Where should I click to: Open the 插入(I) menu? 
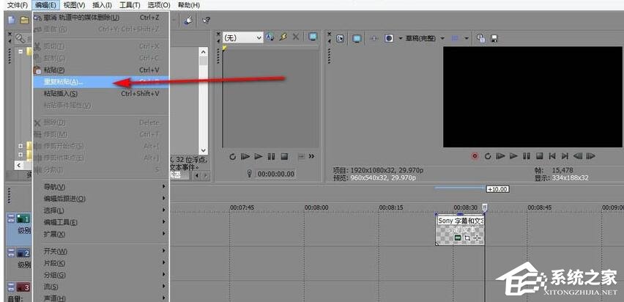102,5
